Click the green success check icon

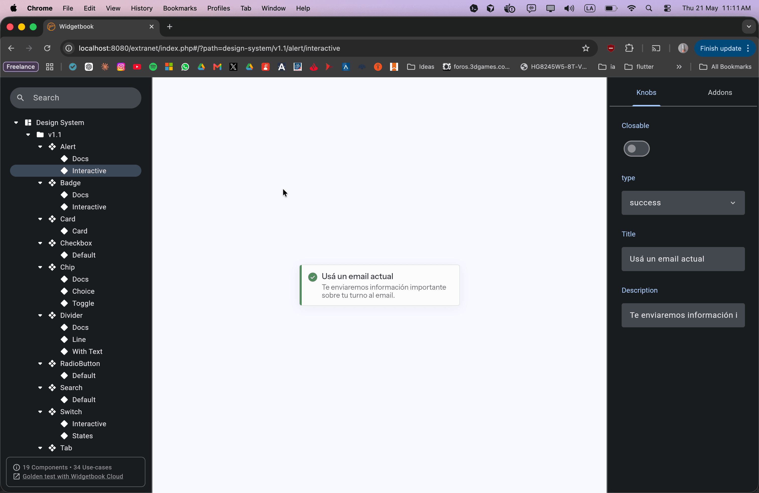point(312,277)
